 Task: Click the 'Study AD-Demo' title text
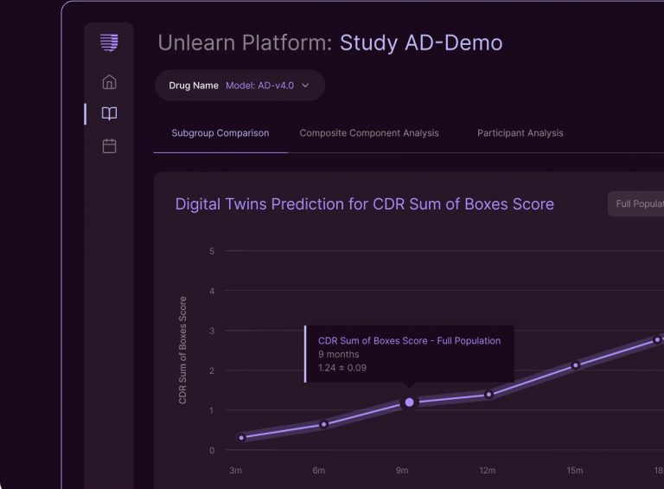click(421, 42)
